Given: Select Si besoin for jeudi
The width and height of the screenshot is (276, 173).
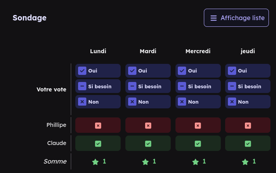Looking at the screenshot, I should [x=248, y=86].
